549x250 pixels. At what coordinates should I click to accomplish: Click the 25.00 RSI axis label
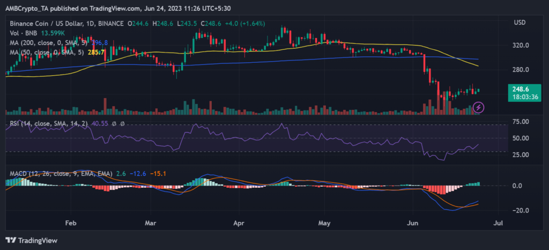coord(520,155)
